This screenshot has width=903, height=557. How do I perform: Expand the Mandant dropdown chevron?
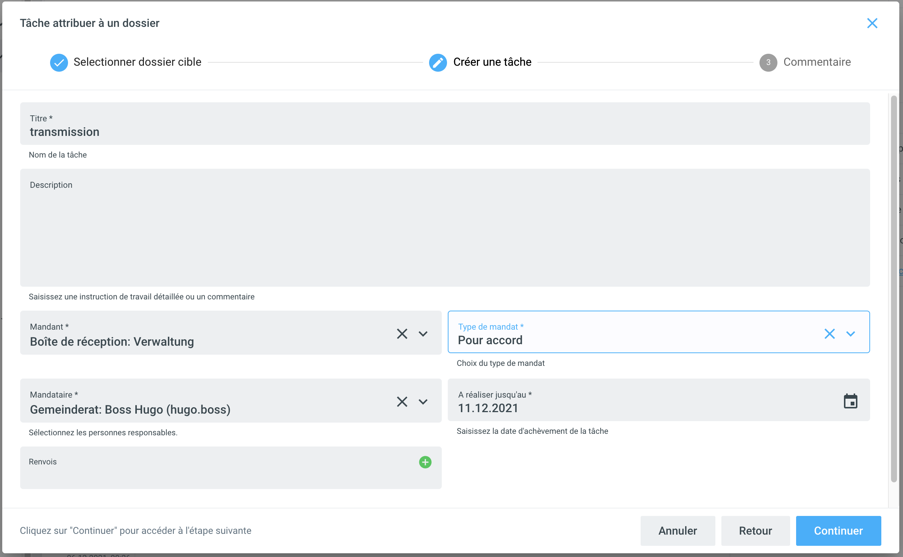pyautogui.click(x=423, y=333)
